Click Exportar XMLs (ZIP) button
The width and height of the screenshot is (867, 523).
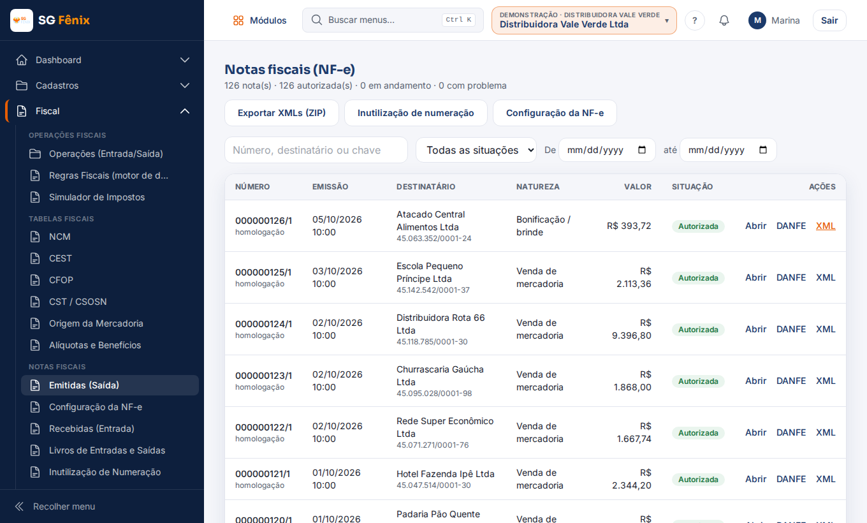click(x=282, y=113)
